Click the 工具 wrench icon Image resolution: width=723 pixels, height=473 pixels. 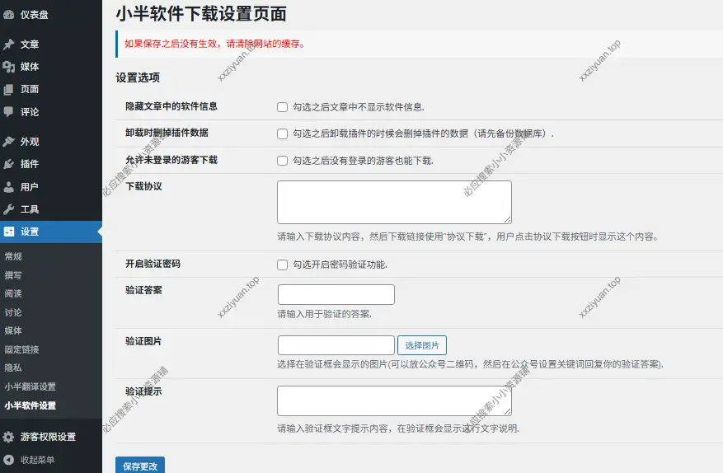coord(8,209)
